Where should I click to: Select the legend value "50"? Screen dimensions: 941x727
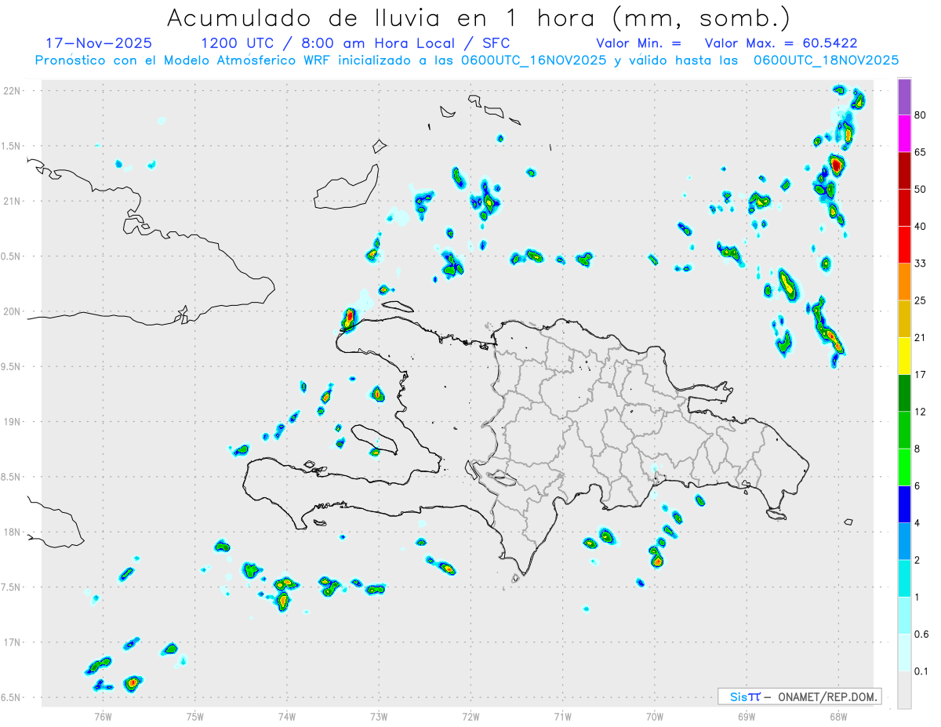coord(921,189)
